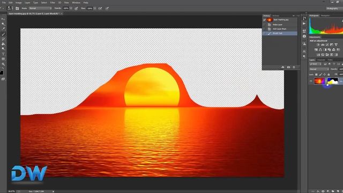Switch to the Channels tab
Image resolution: width=343 pixels, height=193 pixels.
[321, 60]
